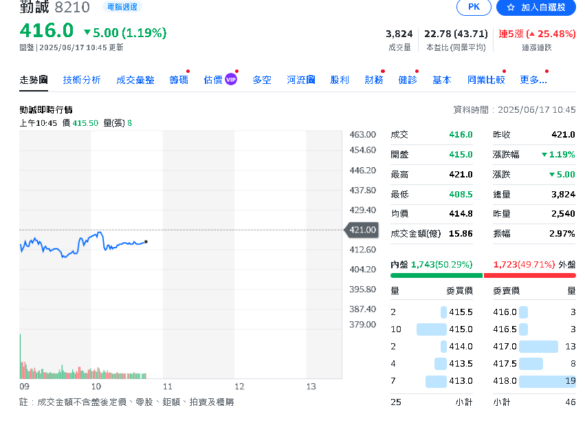Click the 連5漲 streak indicator
This screenshot has height=423, width=585.
point(537,34)
